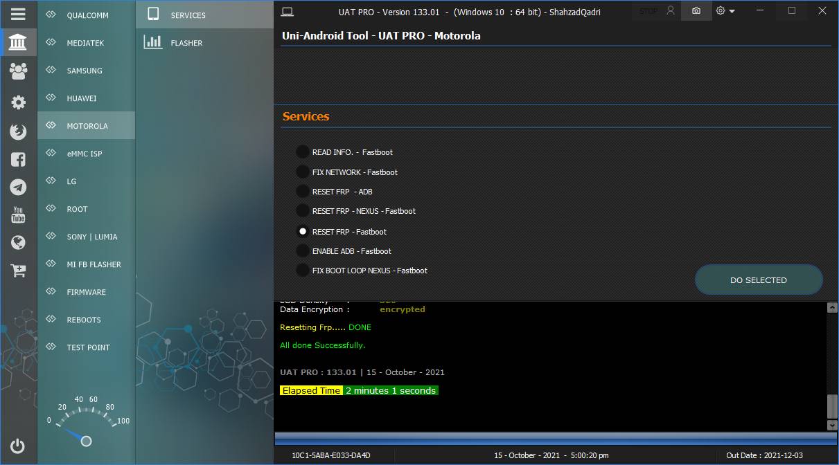
Task: Open the hamburger menu icon
Action: point(19,14)
